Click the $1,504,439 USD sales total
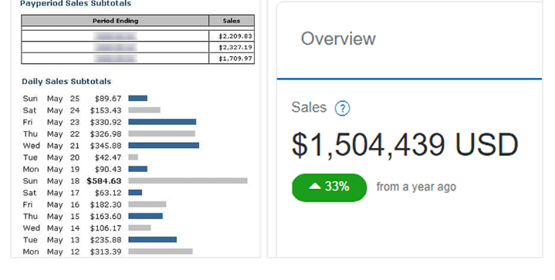This screenshot has width=555, height=280. tap(405, 145)
